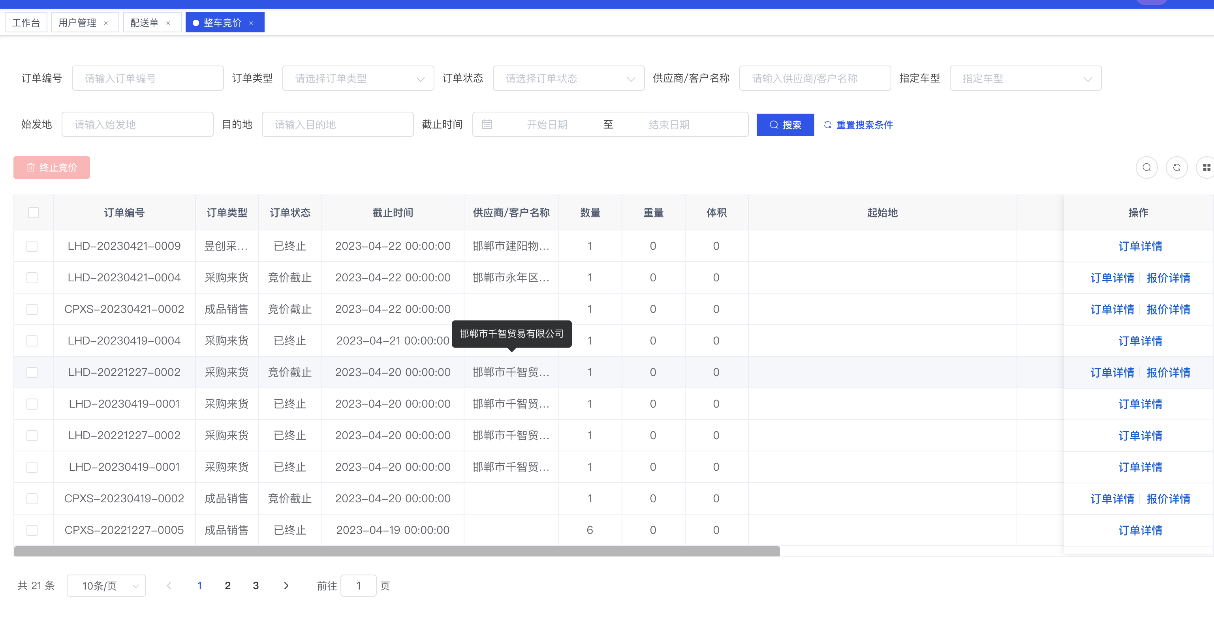Viewport: 1214px width, 629px height.
Task: Click cell 邯郸市永年区...
Action: (511, 278)
